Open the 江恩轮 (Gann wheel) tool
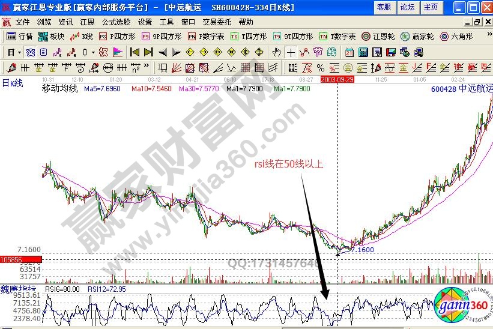Viewport: 493px width, 329px height. [x=378, y=36]
